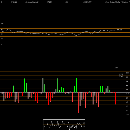Viewport: 130px width, 130px height.
Task: Click the MR axis label 20
Action: (x=127, y=90)
